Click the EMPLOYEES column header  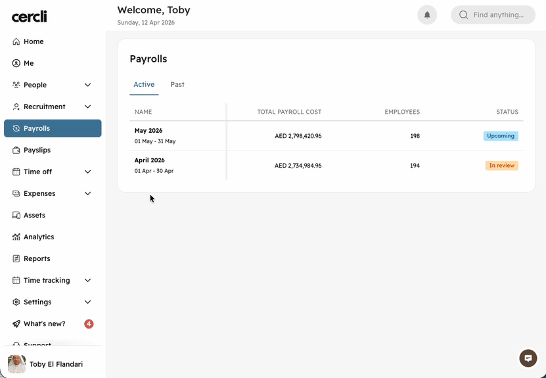pos(402,112)
